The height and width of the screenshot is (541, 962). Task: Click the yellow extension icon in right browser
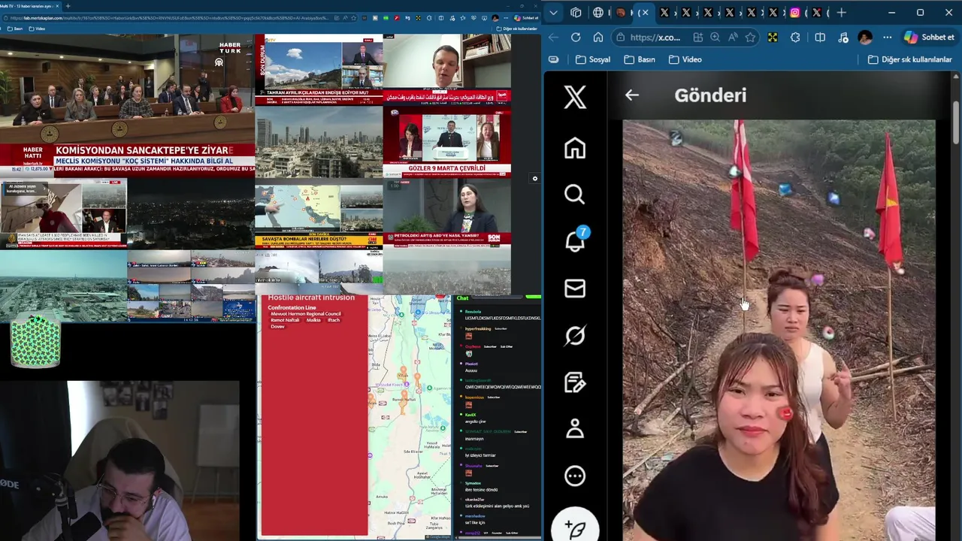(x=773, y=38)
